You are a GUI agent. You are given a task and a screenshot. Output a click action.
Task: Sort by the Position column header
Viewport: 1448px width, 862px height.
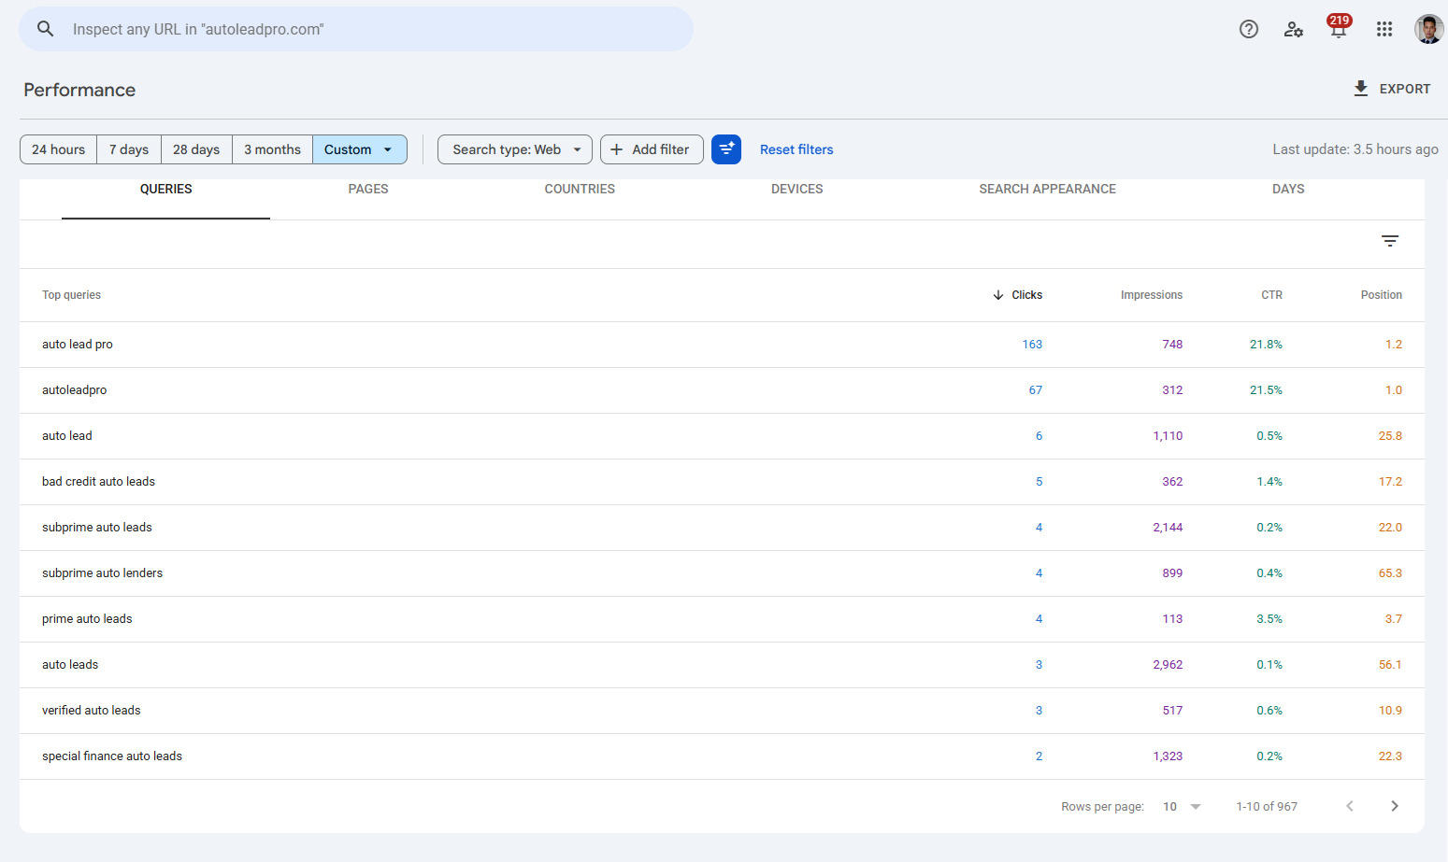pyautogui.click(x=1381, y=295)
